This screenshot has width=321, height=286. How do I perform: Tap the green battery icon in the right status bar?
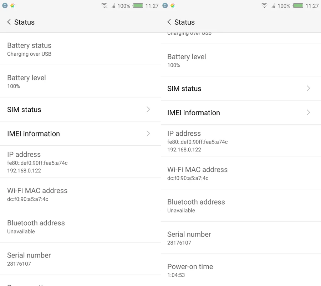(298, 6)
